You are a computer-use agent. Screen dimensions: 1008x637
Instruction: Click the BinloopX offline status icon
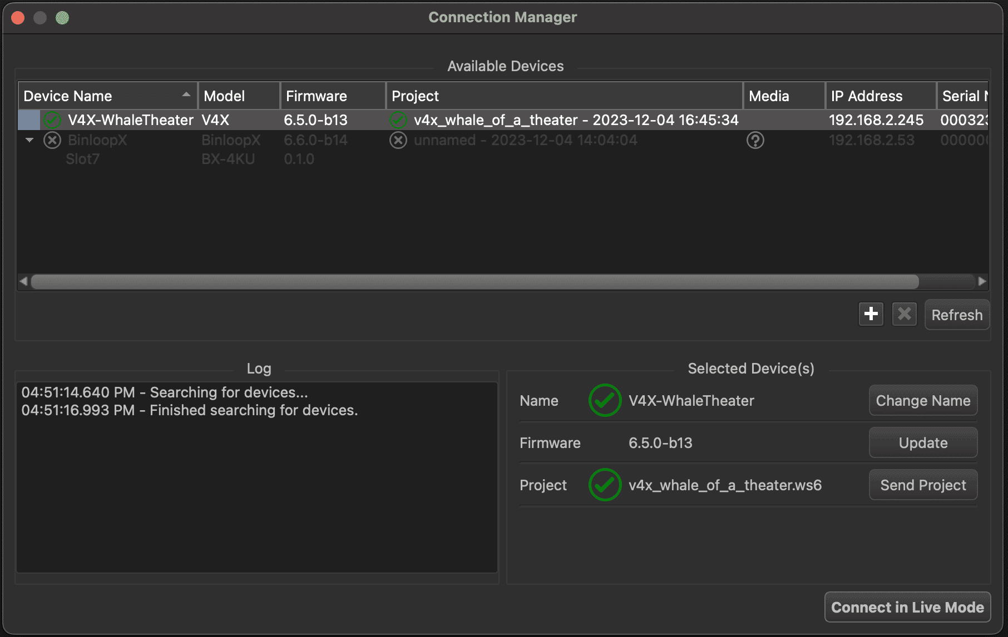pyautogui.click(x=52, y=140)
